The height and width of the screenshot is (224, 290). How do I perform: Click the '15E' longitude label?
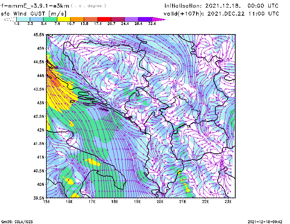click(x=46, y=202)
